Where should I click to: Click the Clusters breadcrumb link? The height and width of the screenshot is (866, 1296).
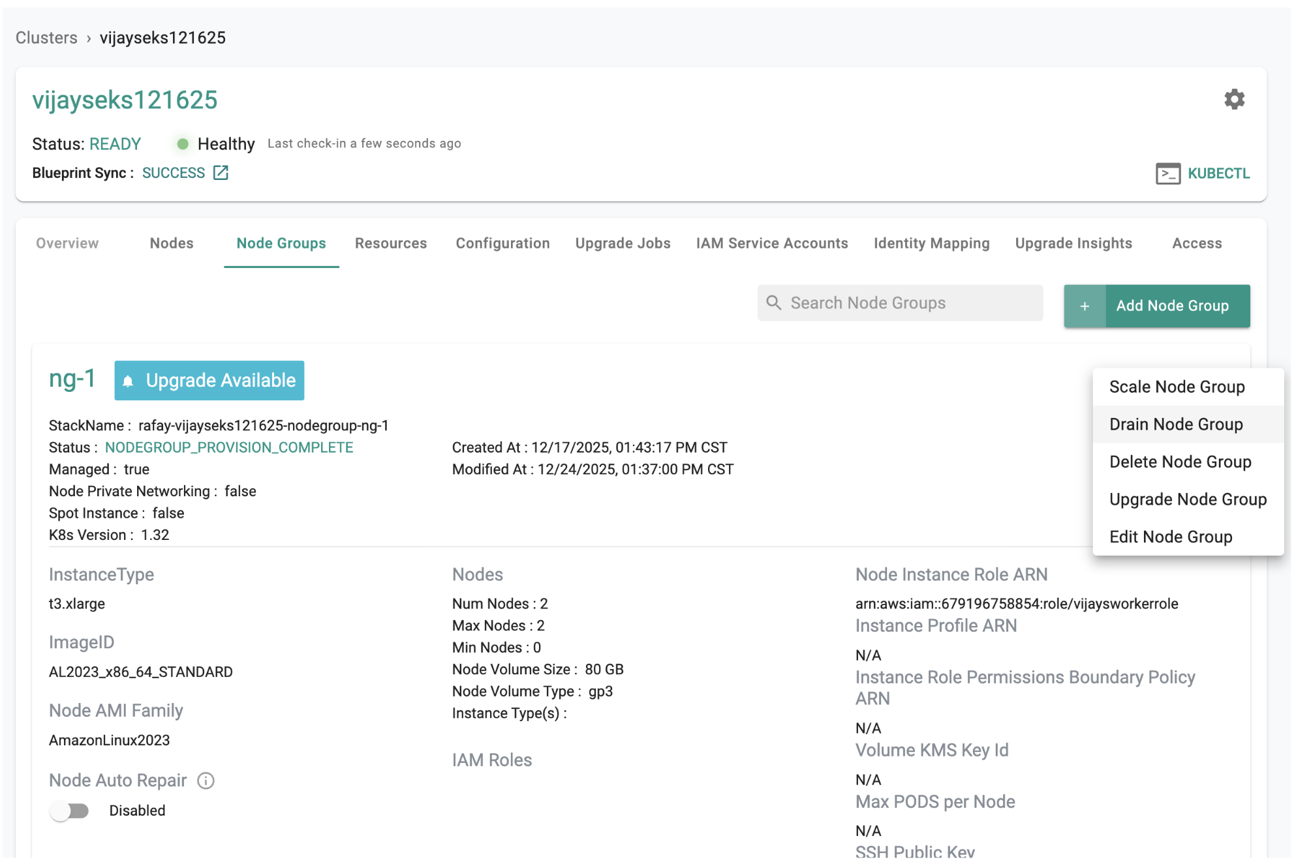coord(46,38)
